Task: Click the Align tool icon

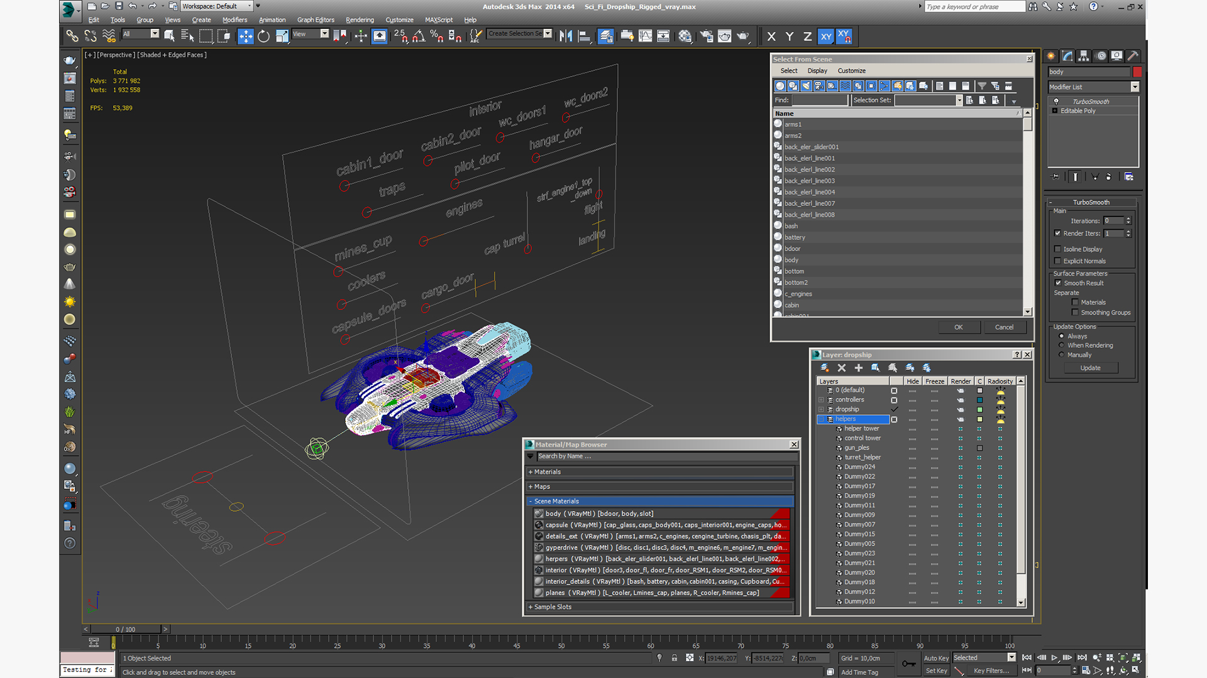Action: pos(584,36)
